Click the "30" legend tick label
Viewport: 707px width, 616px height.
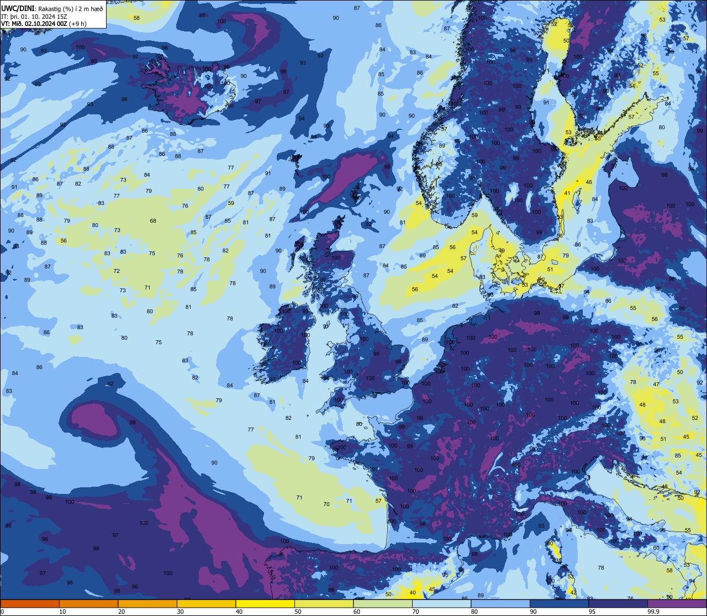(x=180, y=612)
